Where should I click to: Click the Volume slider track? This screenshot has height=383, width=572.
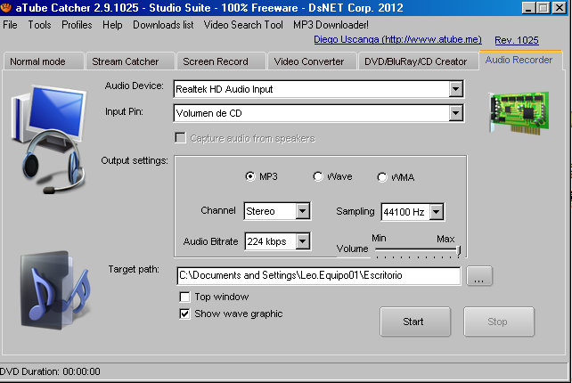(415, 252)
